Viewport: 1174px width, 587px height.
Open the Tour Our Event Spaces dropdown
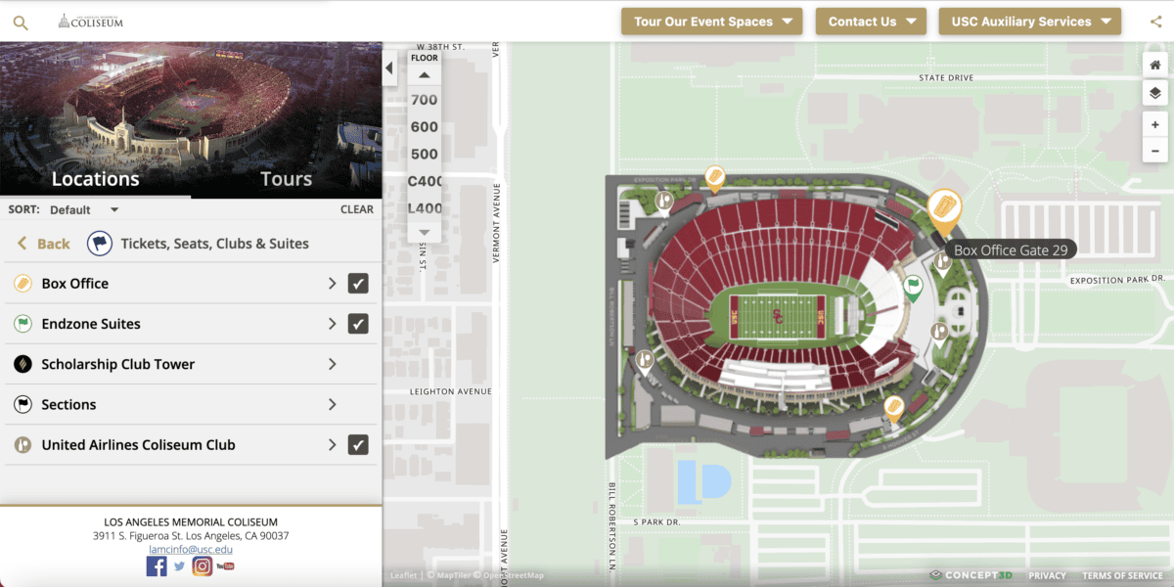pos(711,21)
